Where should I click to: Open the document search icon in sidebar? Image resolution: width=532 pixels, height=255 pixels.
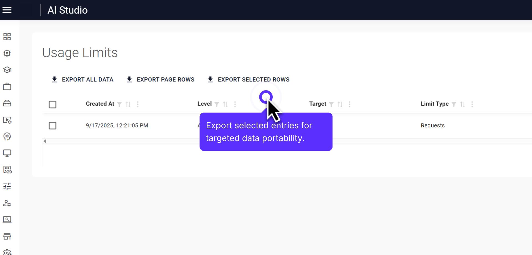[7, 220]
